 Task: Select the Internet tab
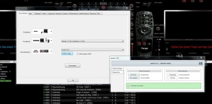click(x=58, y=13)
